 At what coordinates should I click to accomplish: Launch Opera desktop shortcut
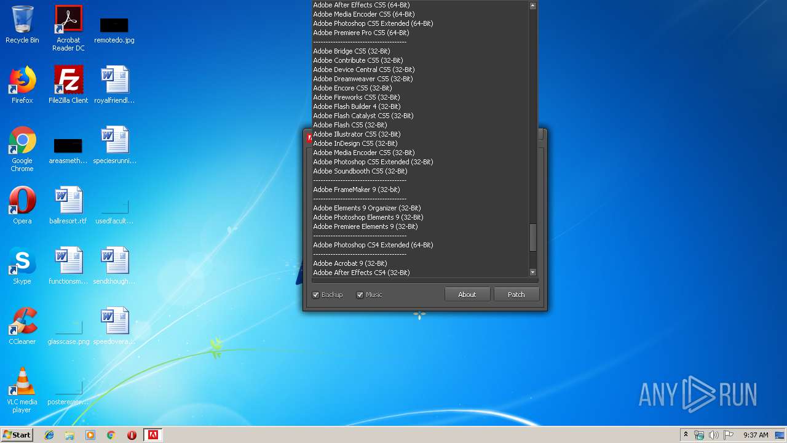22,206
